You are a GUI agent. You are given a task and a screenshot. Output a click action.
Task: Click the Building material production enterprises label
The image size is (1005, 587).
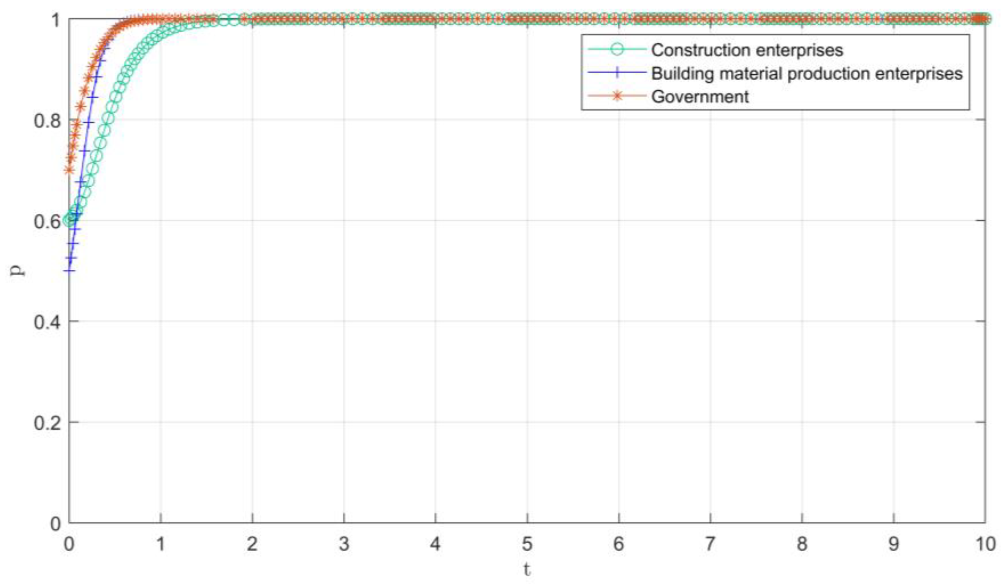tap(807, 73)
